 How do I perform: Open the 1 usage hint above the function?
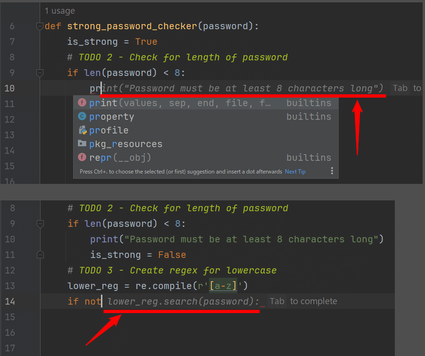tap(60, 10)
